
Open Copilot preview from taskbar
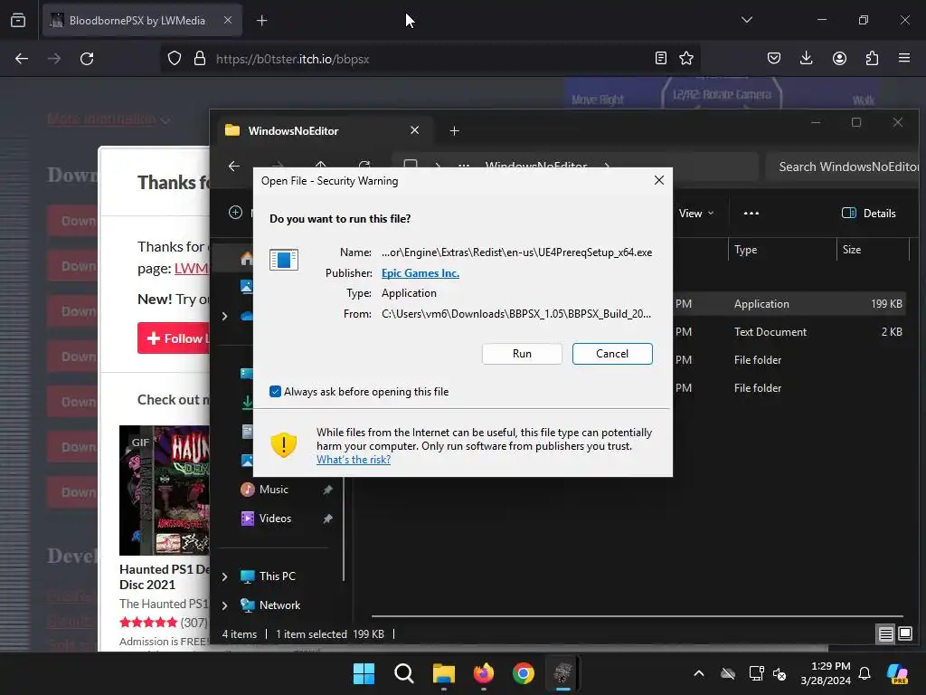click(898, 673)
